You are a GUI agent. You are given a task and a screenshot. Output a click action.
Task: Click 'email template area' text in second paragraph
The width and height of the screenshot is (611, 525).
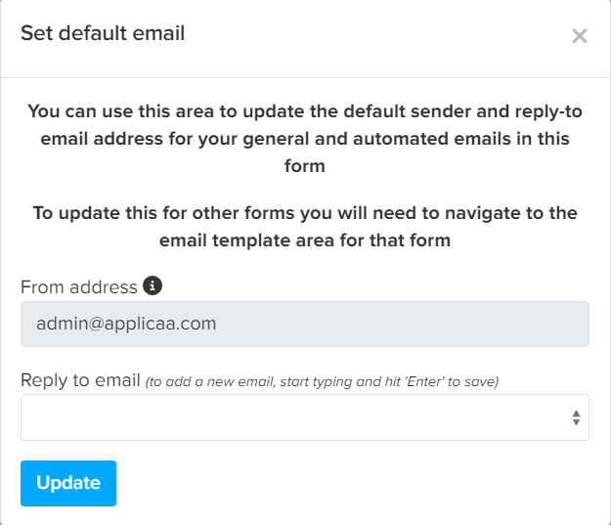point(261,241)
